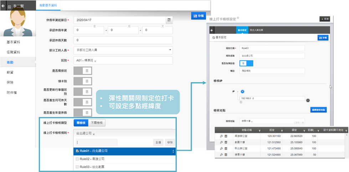Edit the 高雄辦公室 location row

[x=221, y=136]
